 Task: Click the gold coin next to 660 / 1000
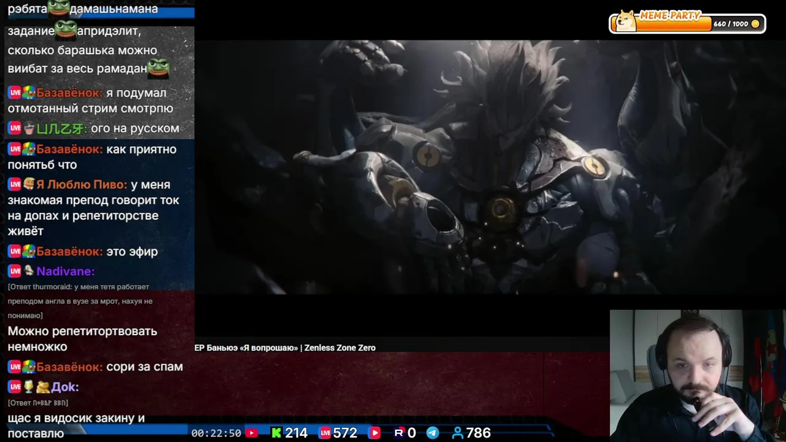point(755,24)
